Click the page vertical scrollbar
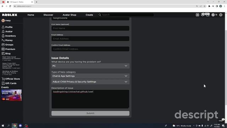The image size is (227, 128). tap(226, 67)
